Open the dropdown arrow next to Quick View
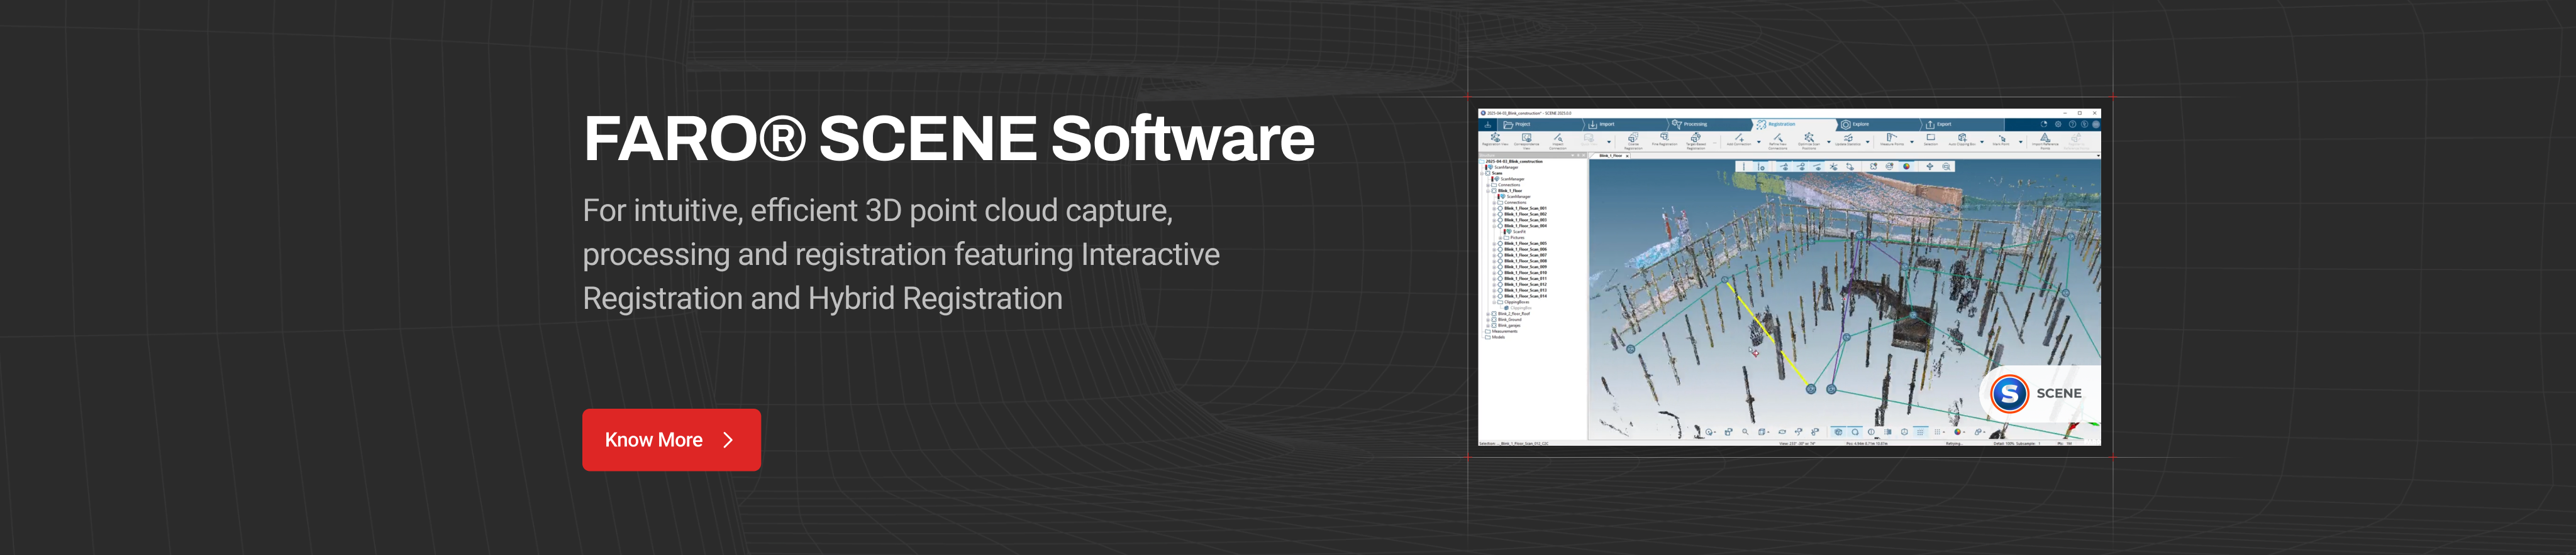Viewport: 2576px width, 555px height. pos(1609,143)
